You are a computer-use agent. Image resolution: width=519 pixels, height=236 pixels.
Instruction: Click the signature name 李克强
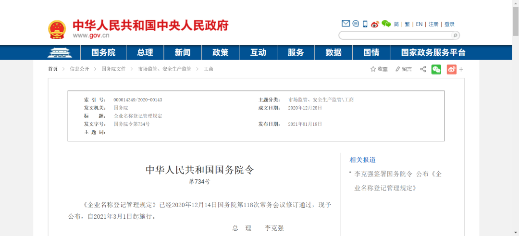274,228
